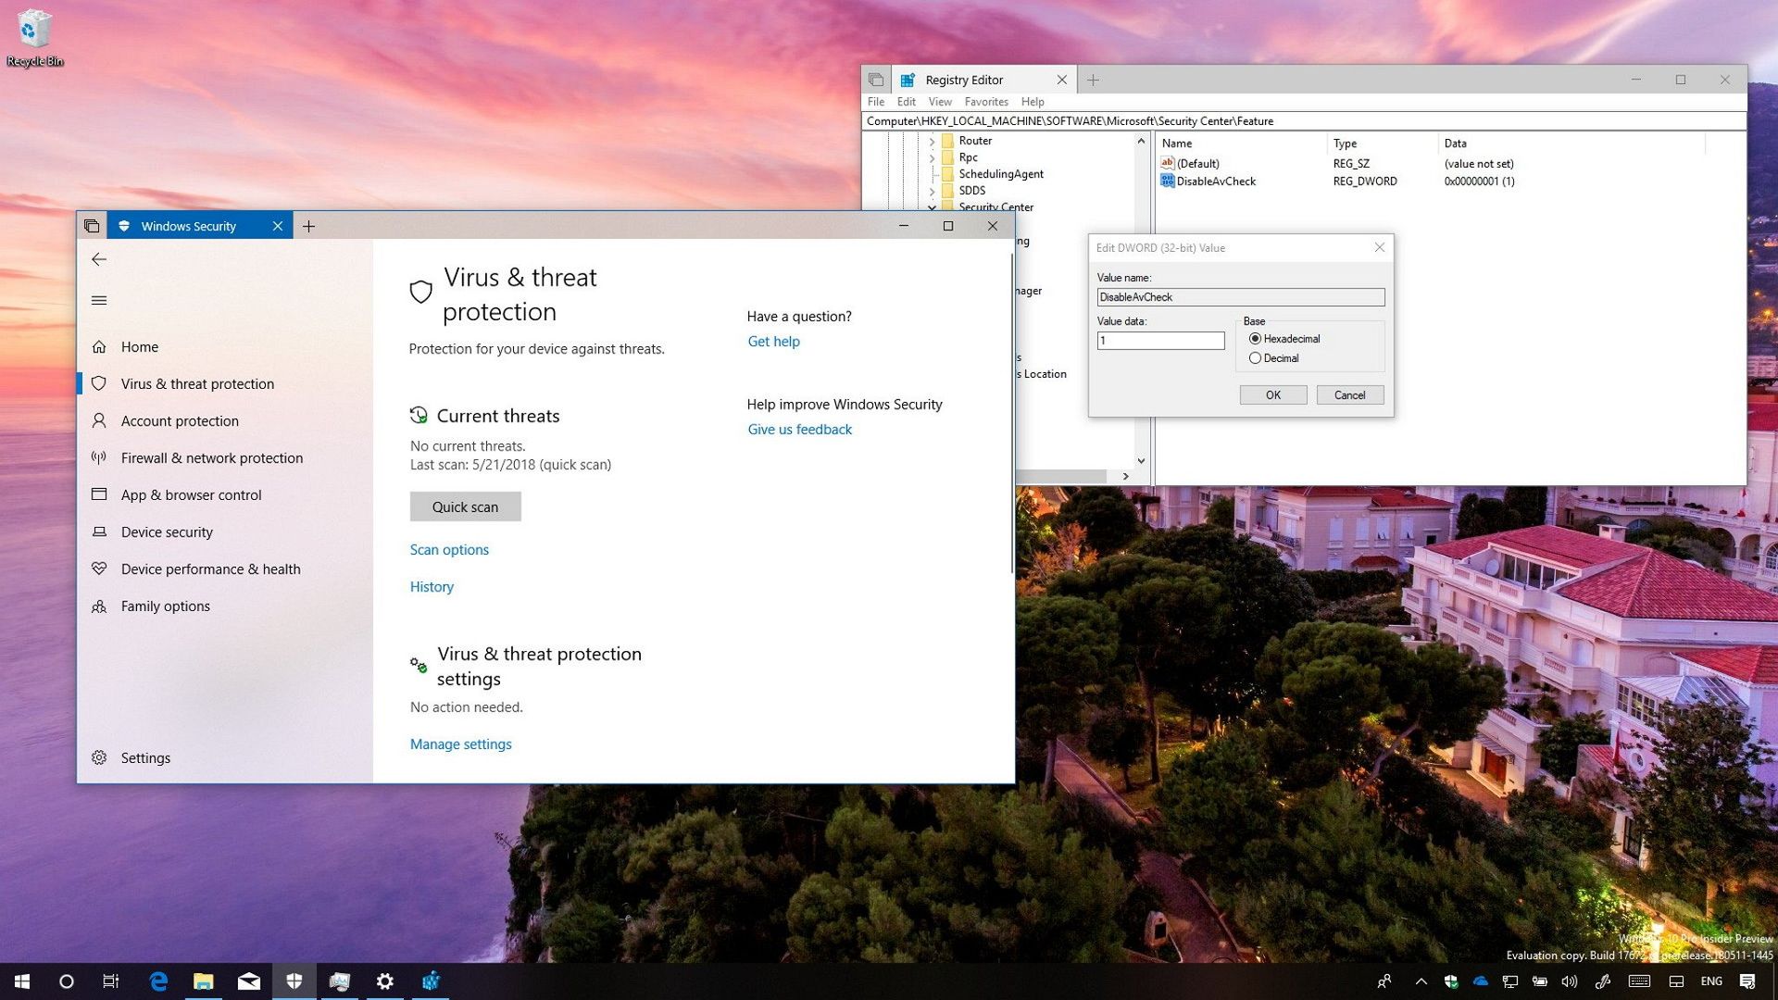
Task: Open the hamburger menu in Windows Security
Action: [99, 300]
